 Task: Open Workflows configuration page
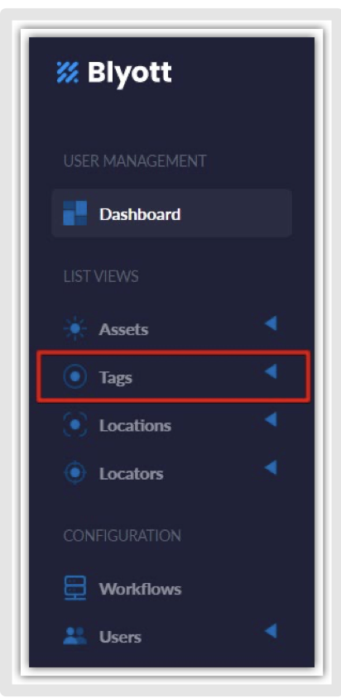[140, 589]
